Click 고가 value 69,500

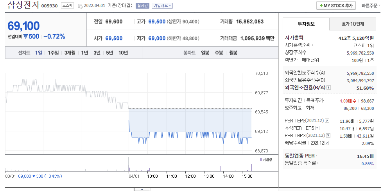pyautogui.click(x=157, y=21)
